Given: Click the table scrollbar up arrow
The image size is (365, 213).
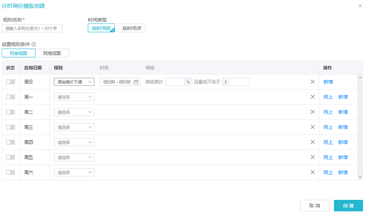Looking at the screenshot, I should tap(360, 77).
